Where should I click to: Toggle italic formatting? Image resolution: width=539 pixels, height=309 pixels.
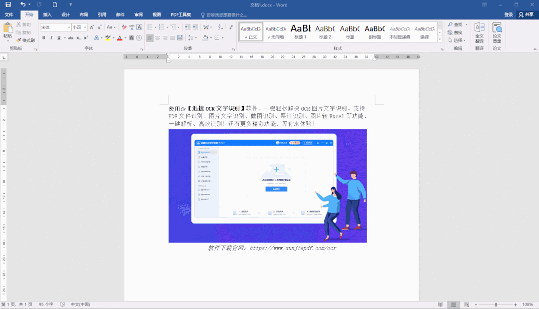[51, 38]
